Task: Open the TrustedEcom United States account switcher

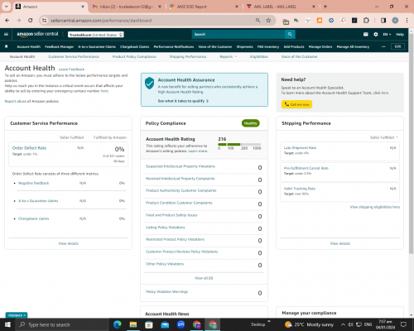Action: point(96,35)
